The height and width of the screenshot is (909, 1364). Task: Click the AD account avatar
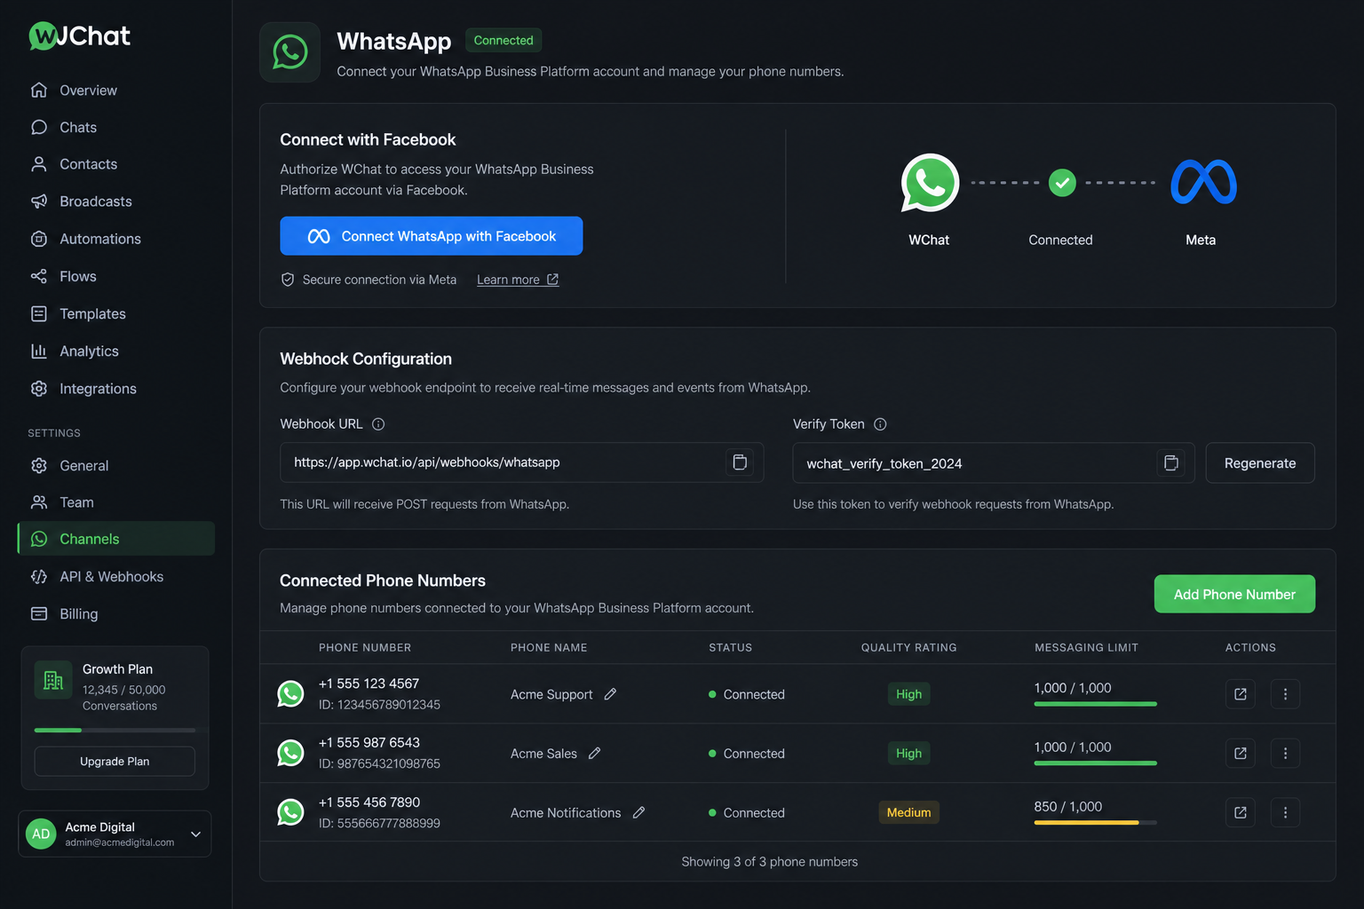click(41, 834)
